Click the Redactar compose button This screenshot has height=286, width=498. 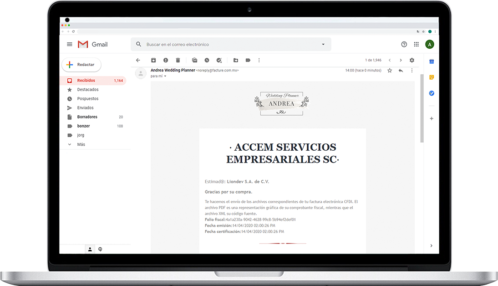pos(81,65)
